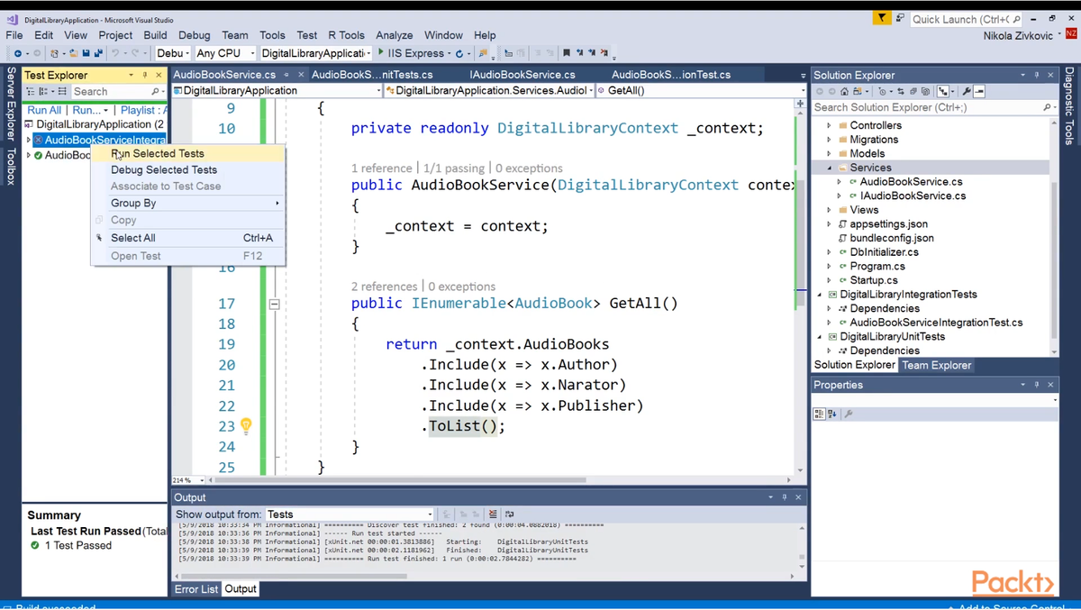Screen dimensions: 1081x610
Task: Open the Debug solution configuration dropdown
Action: point(172,53)
